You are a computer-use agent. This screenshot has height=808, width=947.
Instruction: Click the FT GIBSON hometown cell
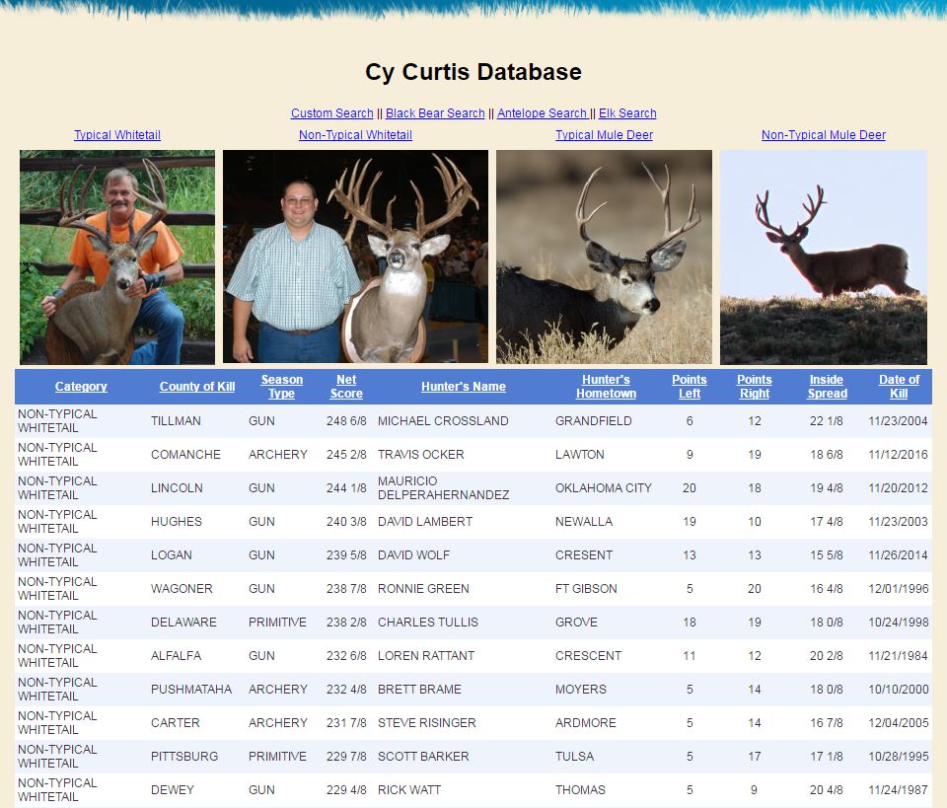(586, 588)
